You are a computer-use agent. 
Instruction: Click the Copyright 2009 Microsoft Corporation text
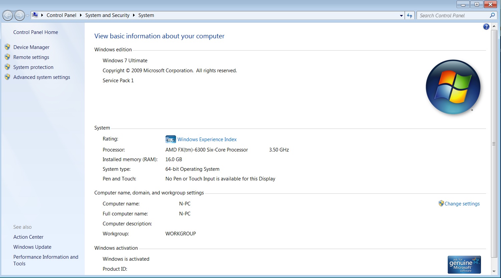click(x=170, y=71)
